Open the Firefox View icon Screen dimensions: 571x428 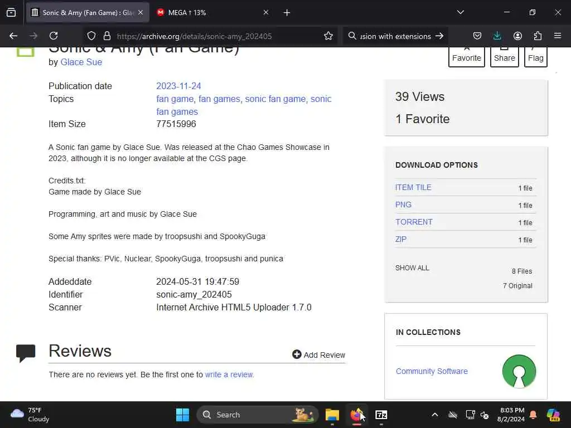[11, 12]
